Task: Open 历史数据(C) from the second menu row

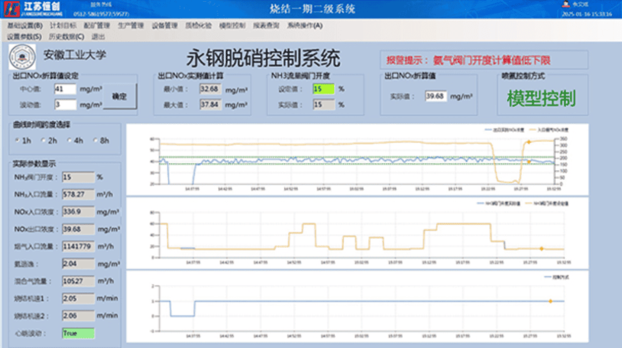Action: pyautogui.click(x=66, y=36)
